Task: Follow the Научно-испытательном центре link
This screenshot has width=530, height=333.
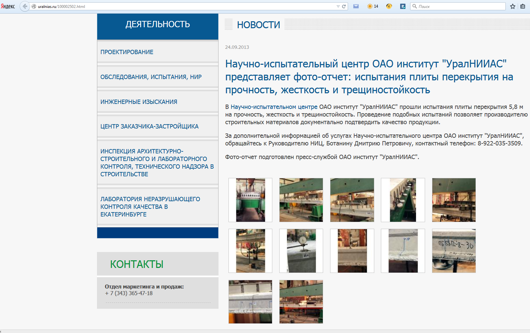Action: click(x=274, y=107)
